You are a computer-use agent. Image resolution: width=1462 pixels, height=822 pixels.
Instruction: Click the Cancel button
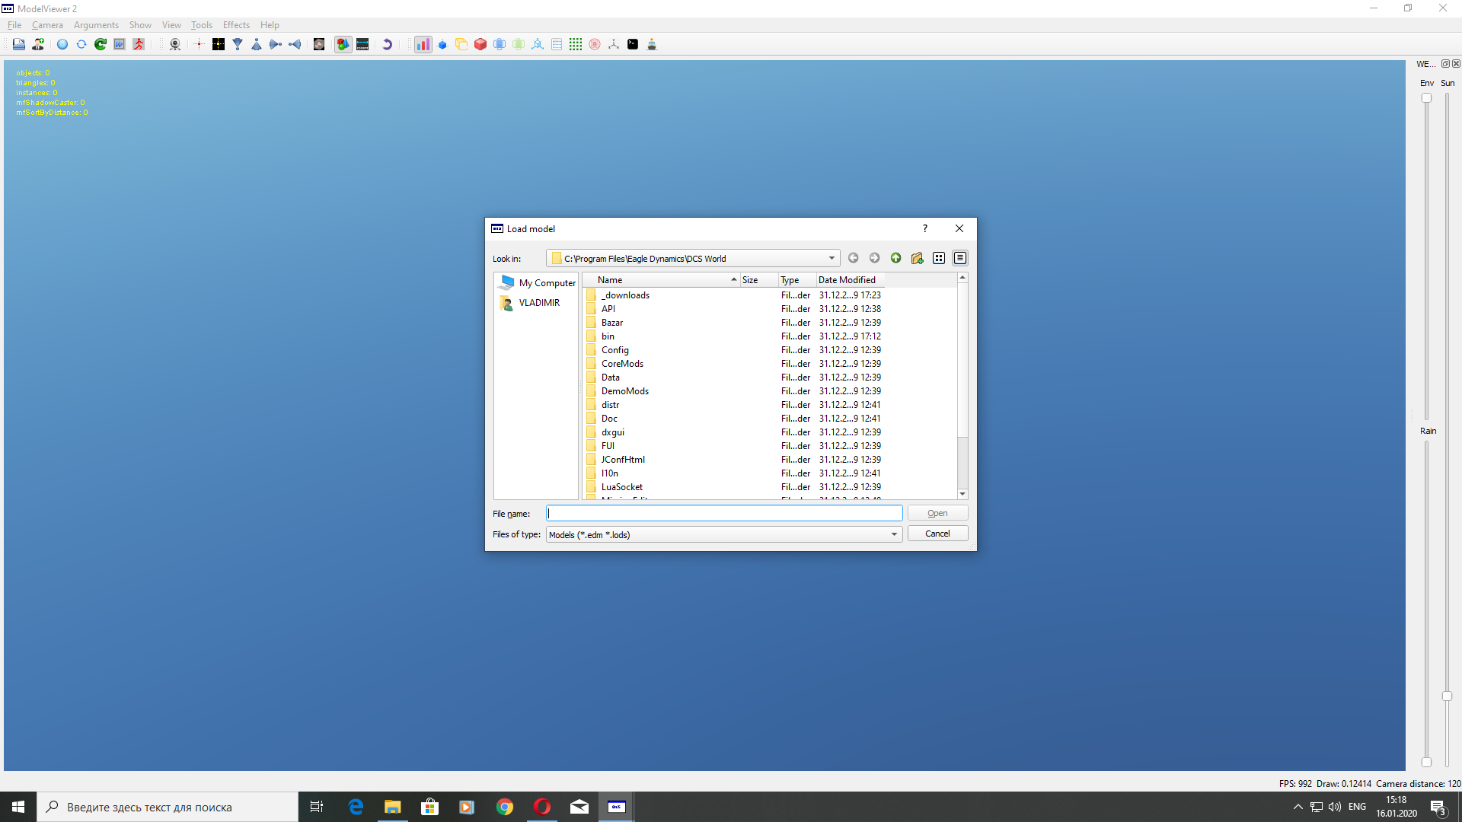tap(937, 534)
